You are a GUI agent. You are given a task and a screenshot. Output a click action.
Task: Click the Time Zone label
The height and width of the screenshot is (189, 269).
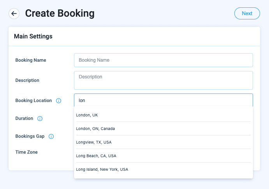(x=26, y=152)
